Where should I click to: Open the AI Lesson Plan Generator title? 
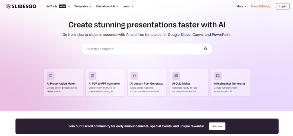tap(147, 84)
